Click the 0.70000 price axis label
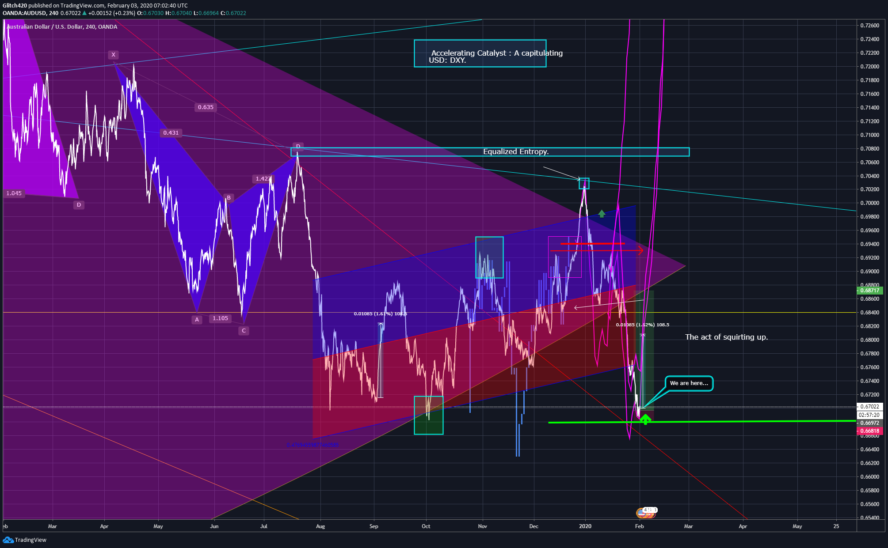This screenshot has width=888, height=548. [869, 203]
